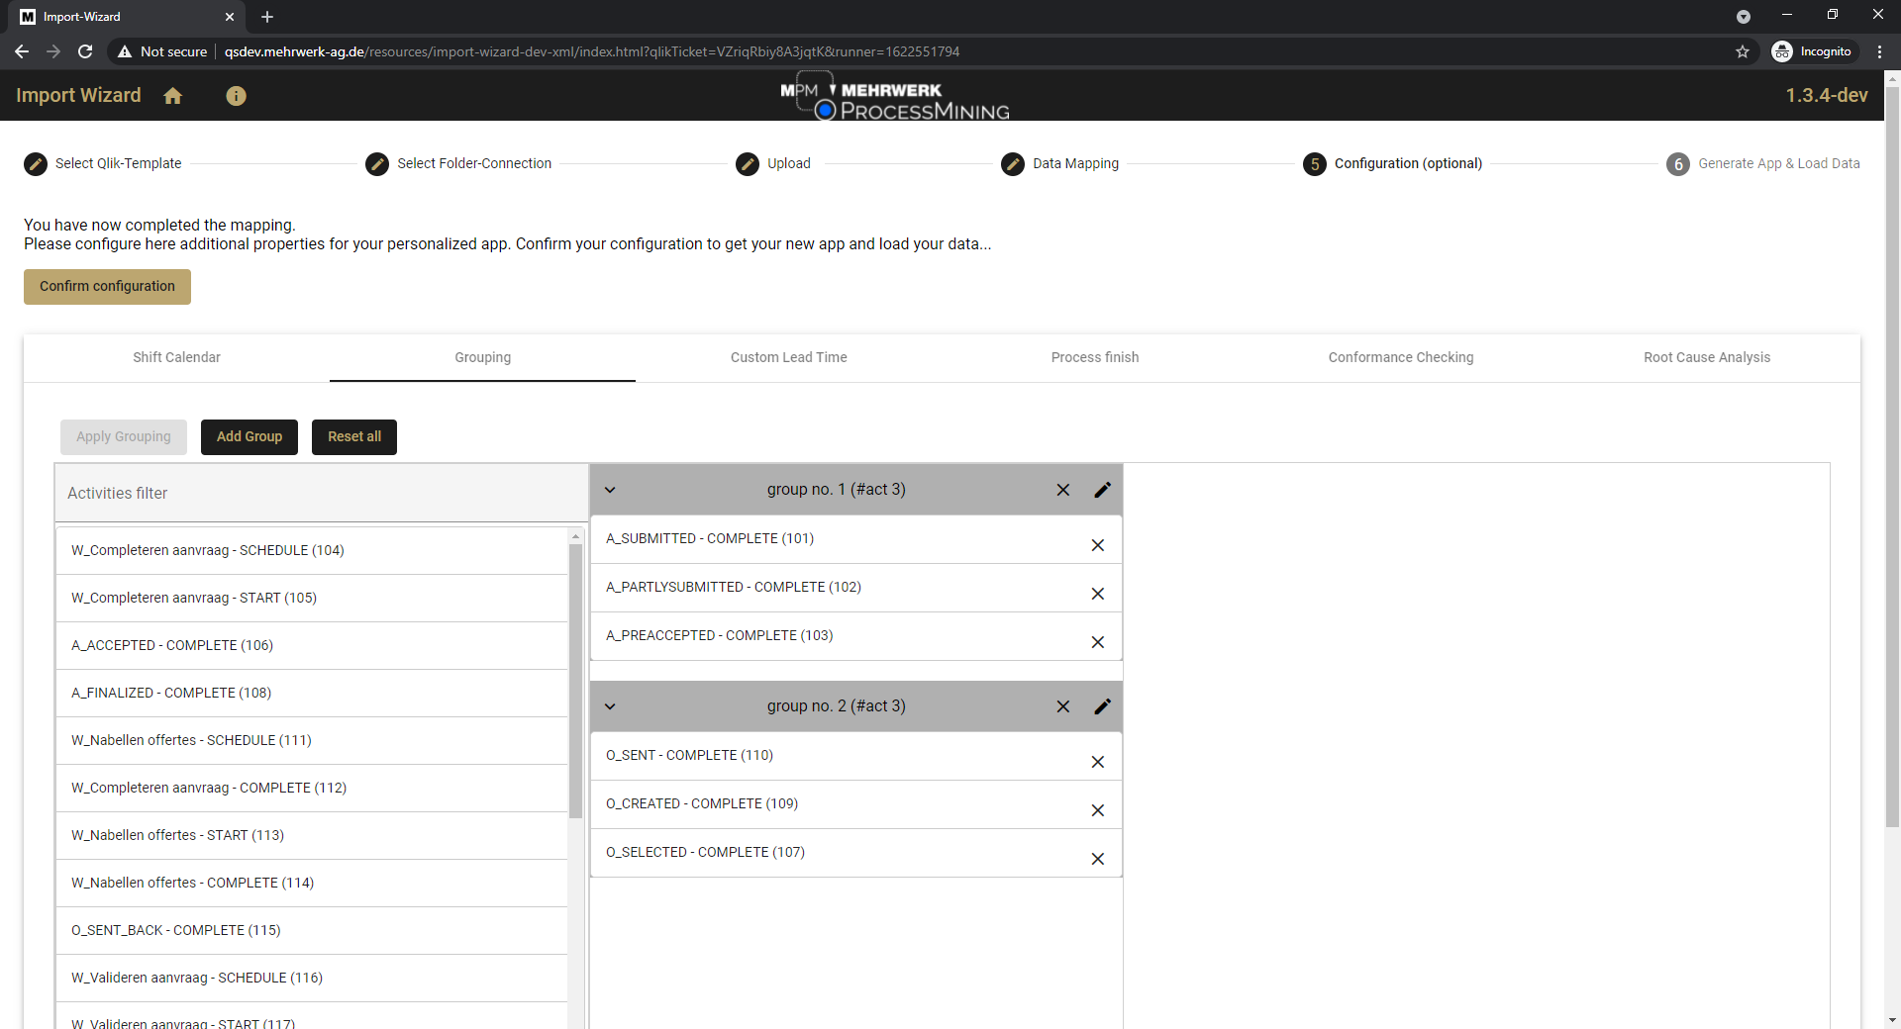Remove O_CREATED - COMPLETE (109) from group

[1098, 810]
